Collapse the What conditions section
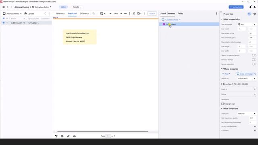The image size is (258, 145). (222, 108)
